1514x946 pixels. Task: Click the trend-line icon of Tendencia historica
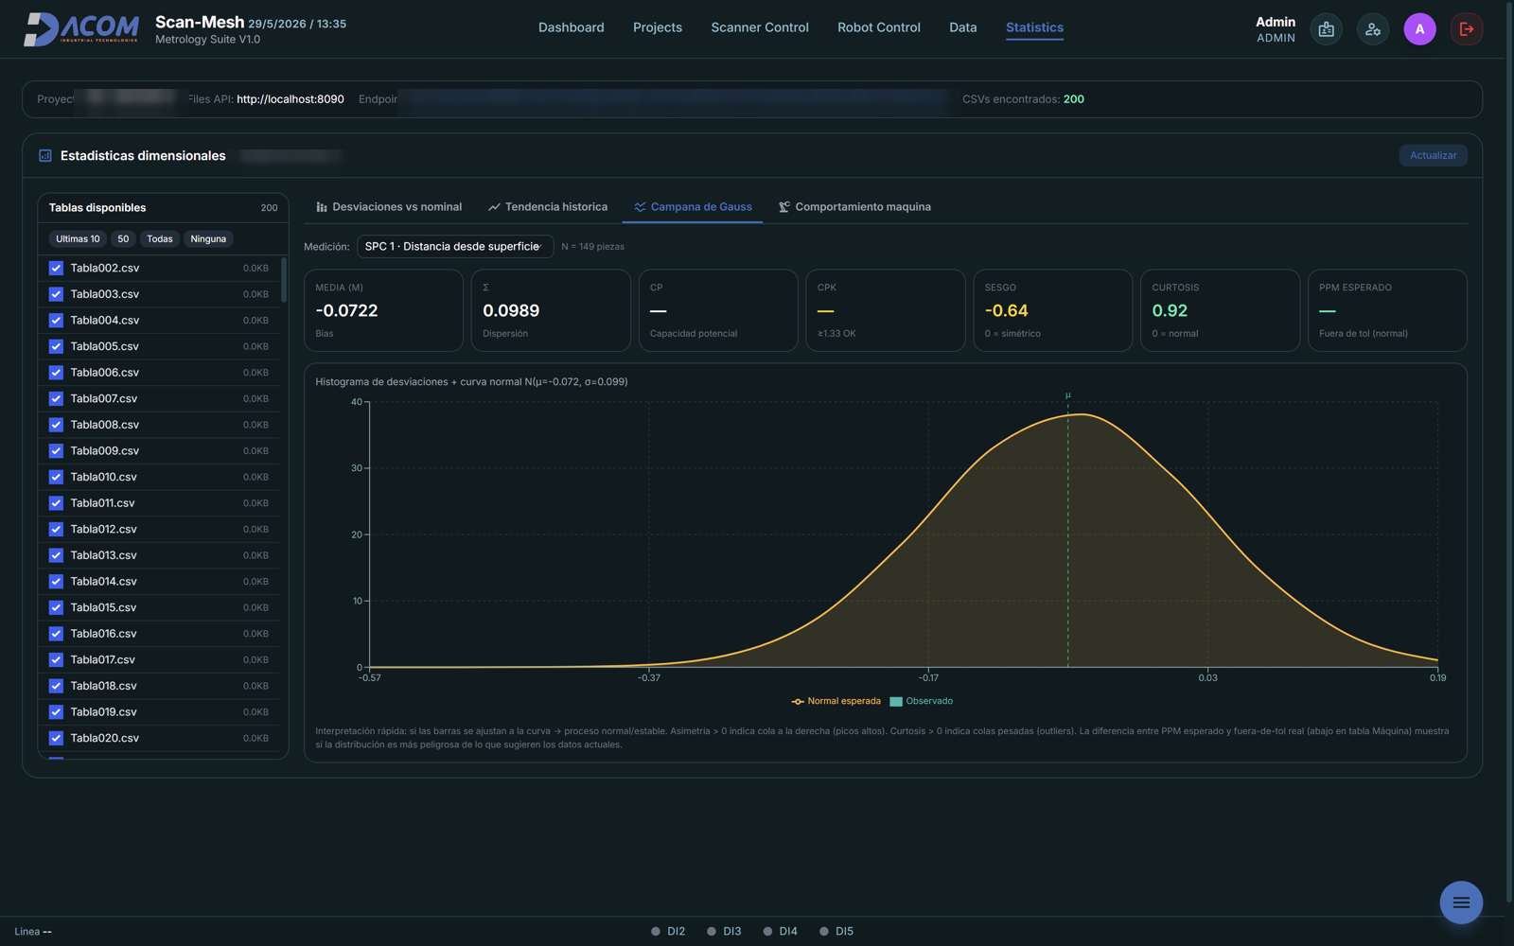point(494,207)
